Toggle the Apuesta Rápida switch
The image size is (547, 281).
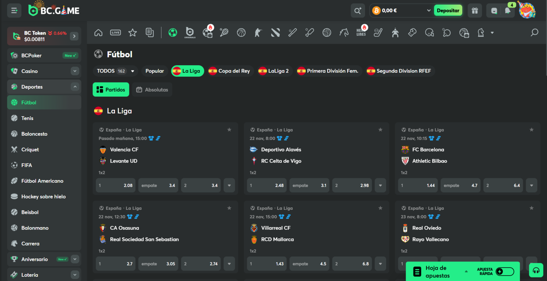click(x=504, y=272)
